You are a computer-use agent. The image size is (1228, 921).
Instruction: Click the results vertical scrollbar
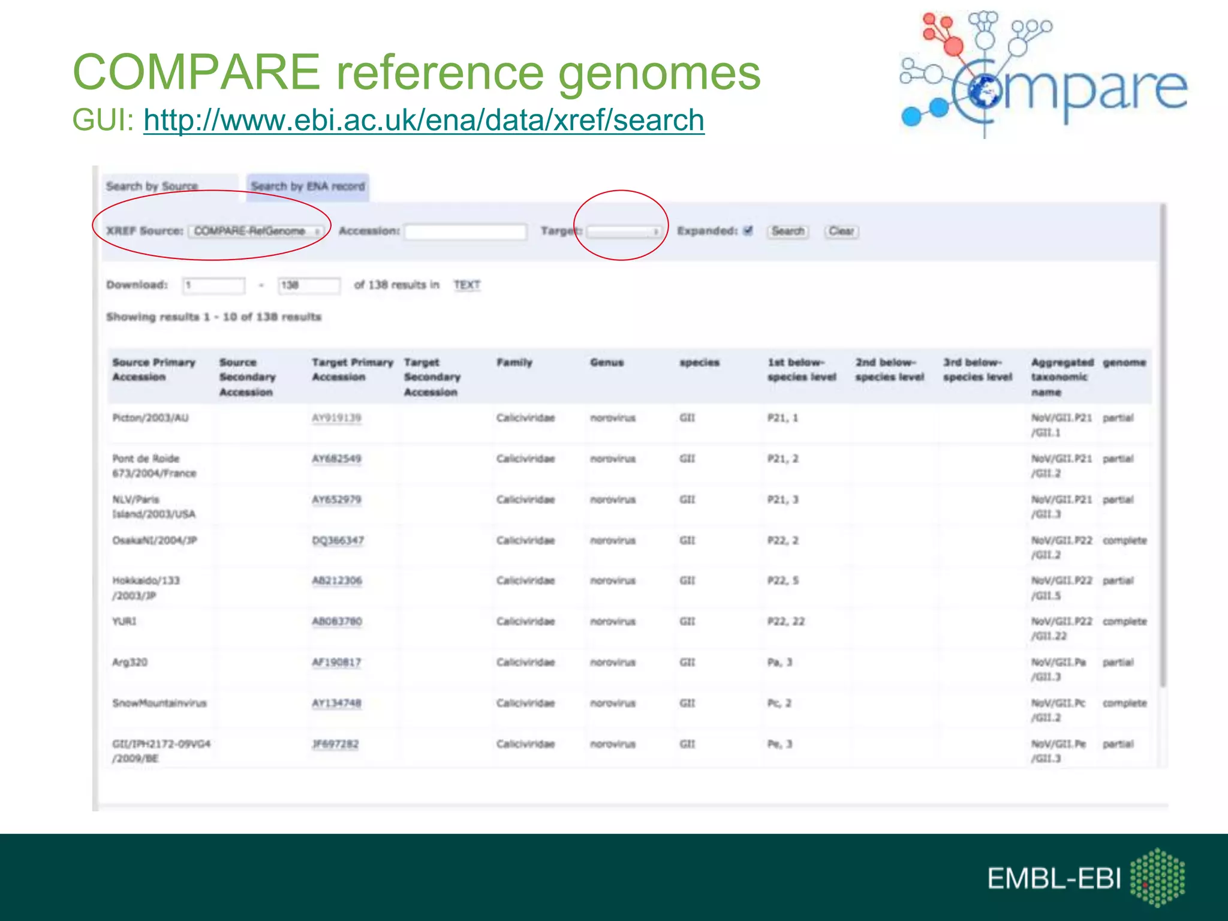click(1163, 444)
